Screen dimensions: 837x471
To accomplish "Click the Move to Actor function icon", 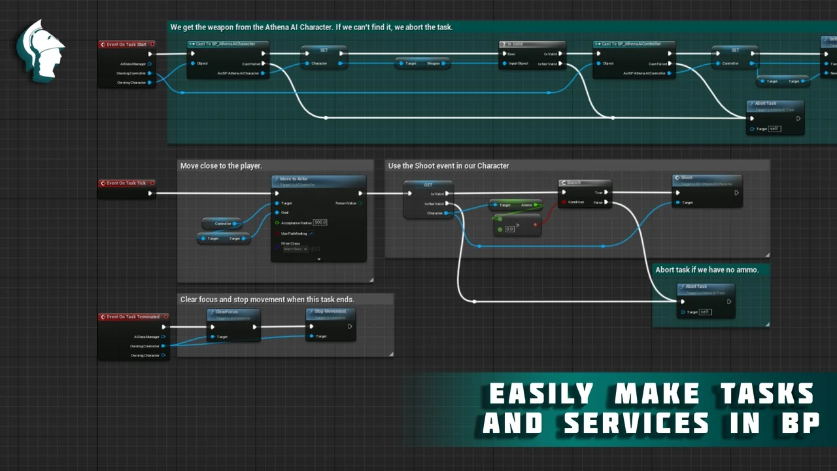I will [277, 179].
